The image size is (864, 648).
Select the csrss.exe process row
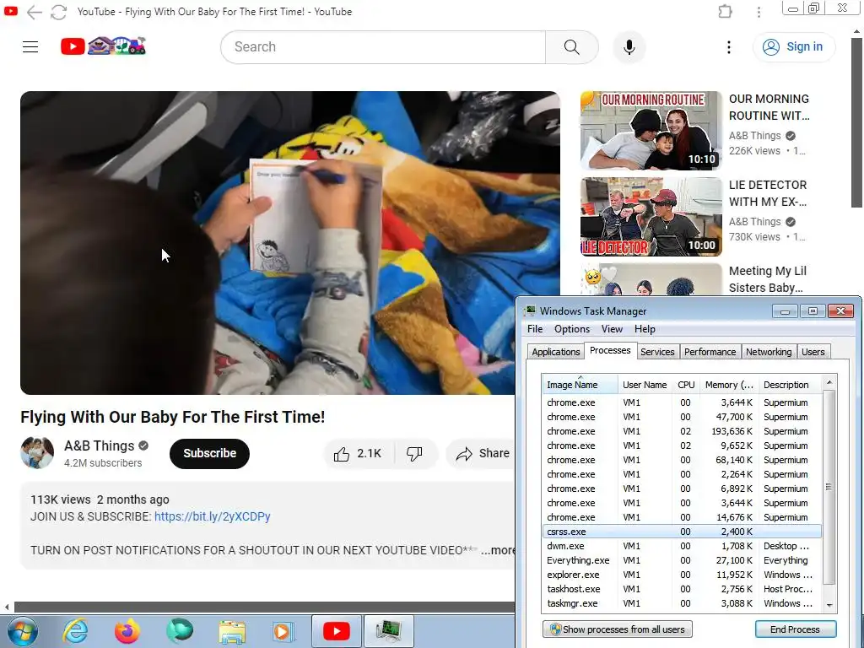[682, 532]
